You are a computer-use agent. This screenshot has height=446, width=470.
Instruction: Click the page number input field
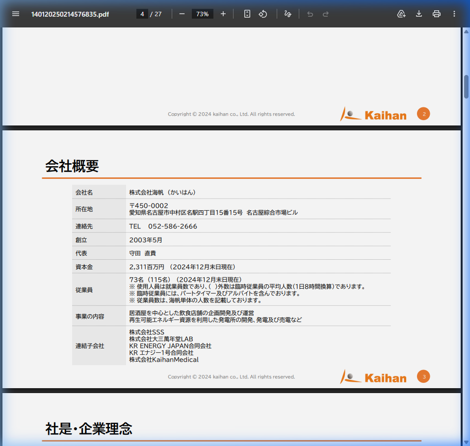(x=142, y=14)
